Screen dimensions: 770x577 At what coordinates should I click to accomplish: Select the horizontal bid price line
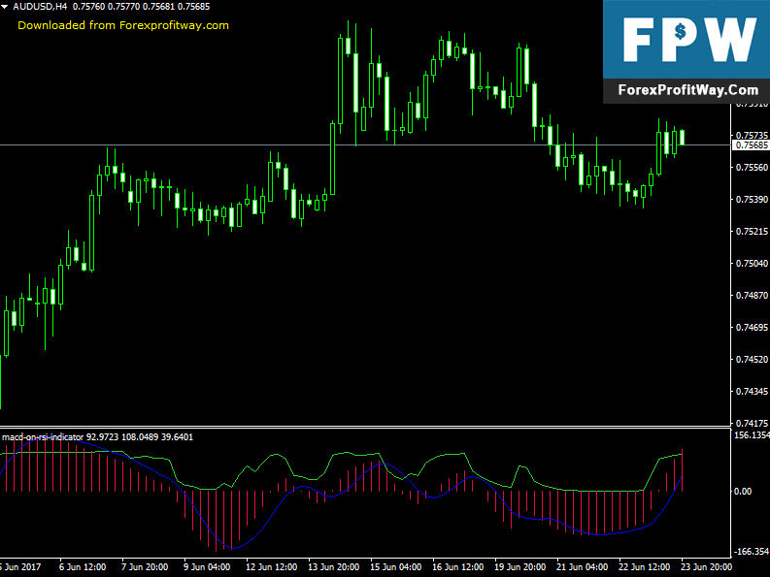[365, 145]
